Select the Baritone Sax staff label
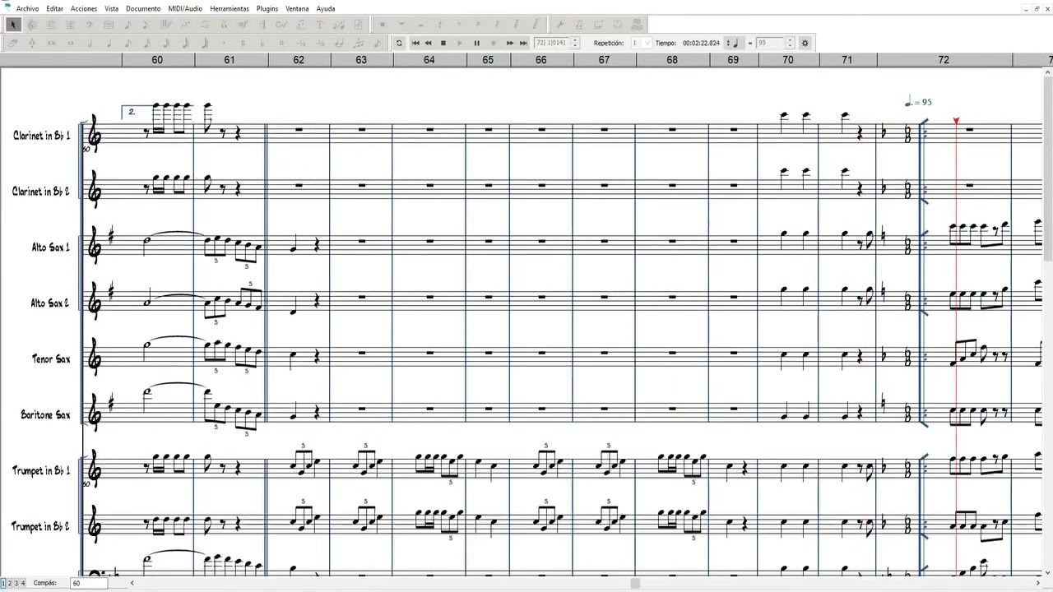The width and height of the screenshot is (1053, 592). (46, 415)
